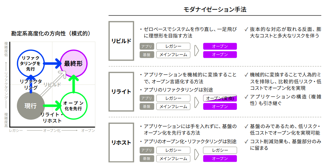The height and width of the screenshot is (167, 326).
Task: Click checkmark beside 機械的に変換することで人為的ミス
Action: [x=246, y=75]
